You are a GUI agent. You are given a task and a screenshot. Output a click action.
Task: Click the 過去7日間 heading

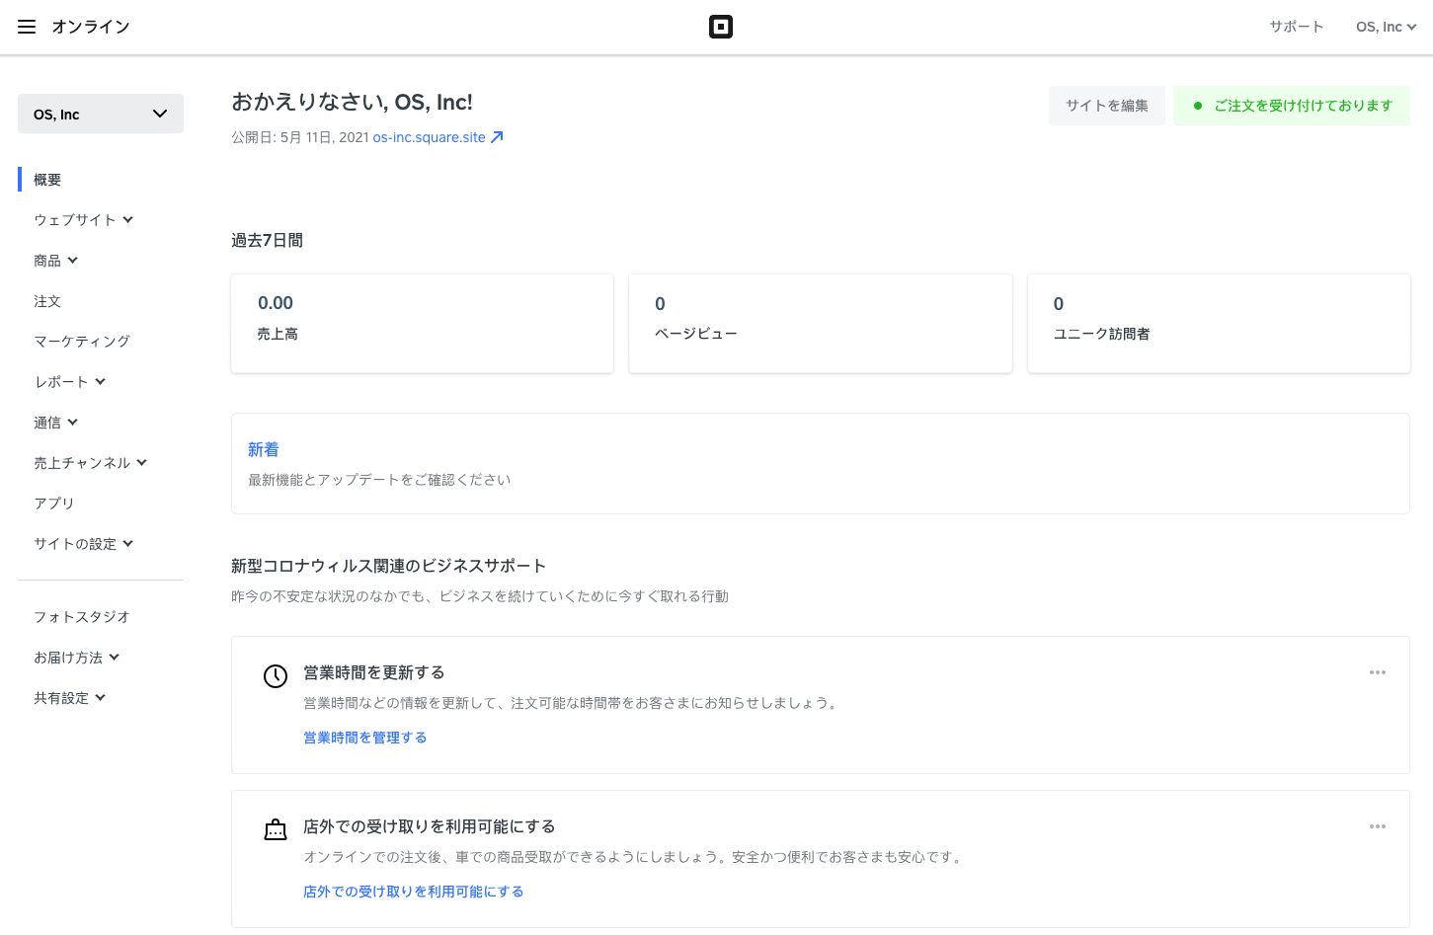coord(268,240)
